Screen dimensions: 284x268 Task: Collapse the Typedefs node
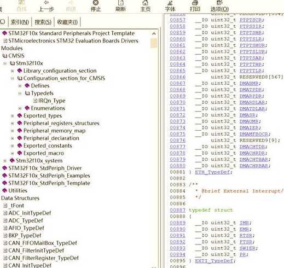pyautogui.click(x=20, y=94)
